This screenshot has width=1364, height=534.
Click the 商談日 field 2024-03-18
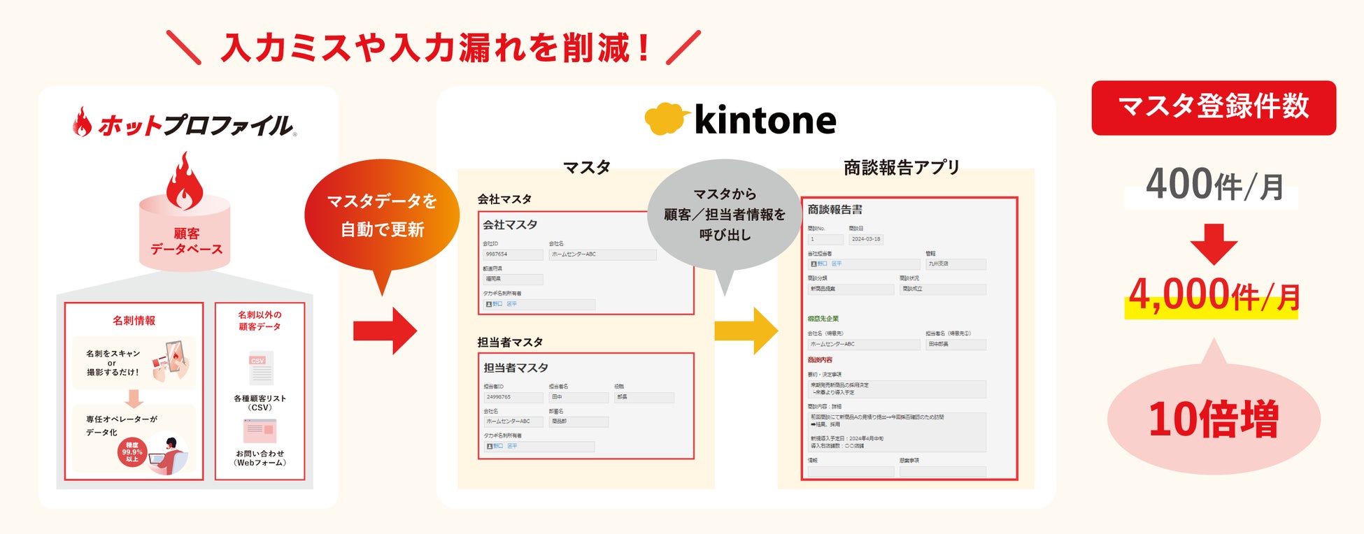tap(866, 239)
